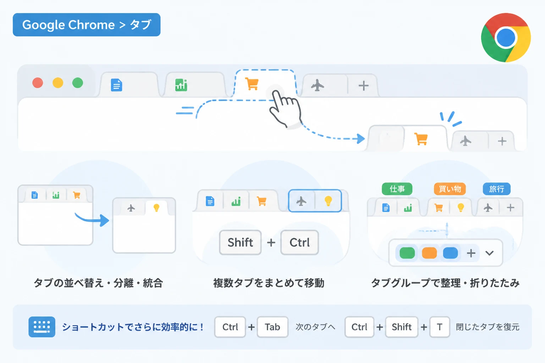This screenshot has height=363, width=545.
Task: Click the cart icon in the small source window
Action: click(x=77, y=195)
